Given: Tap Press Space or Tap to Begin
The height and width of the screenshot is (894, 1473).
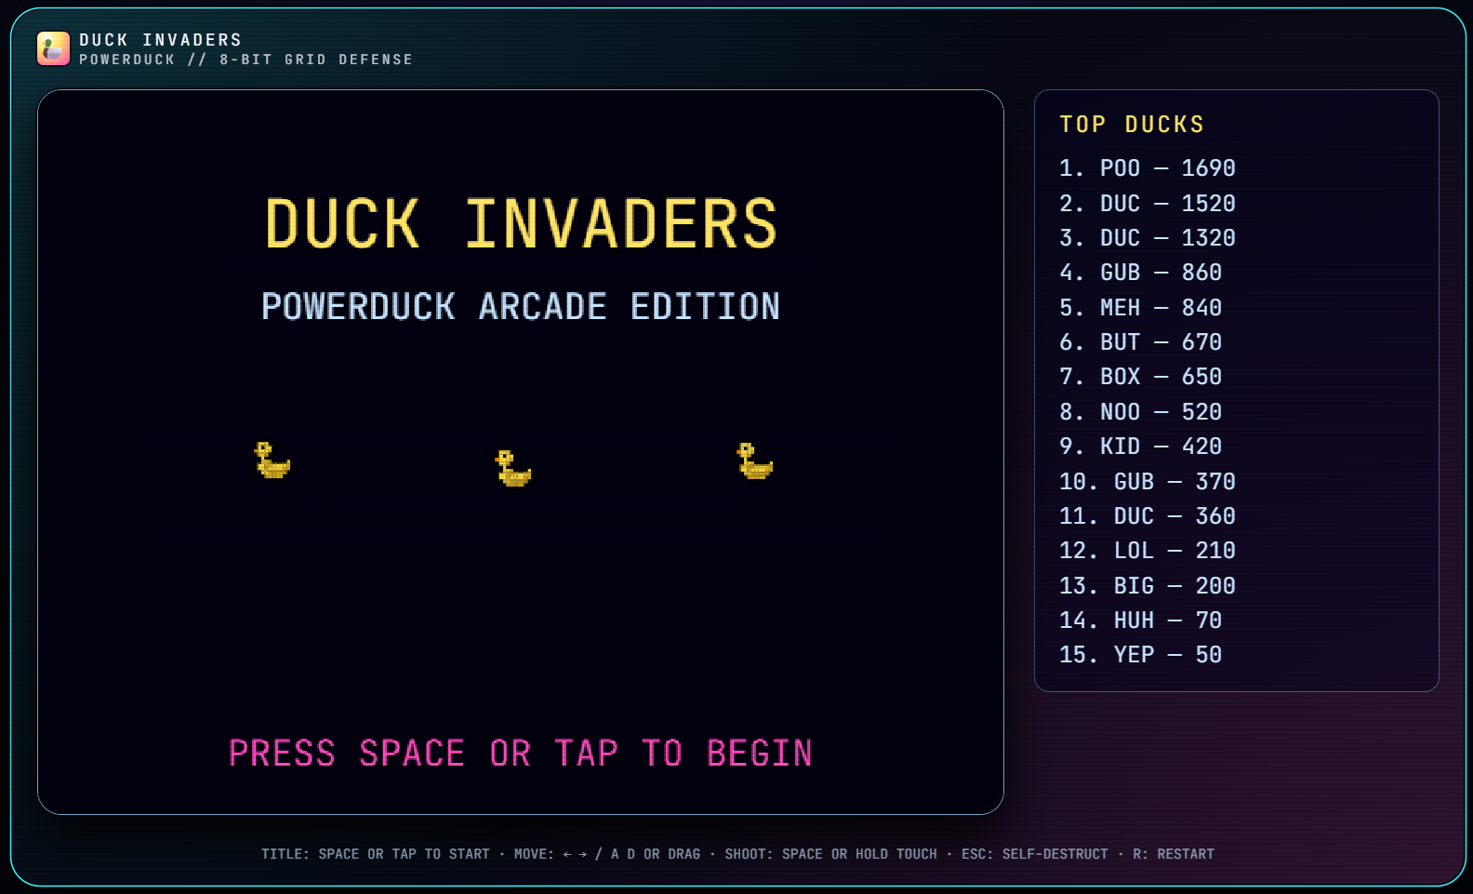Looking at the screenshot, I should tap(521, 754).
